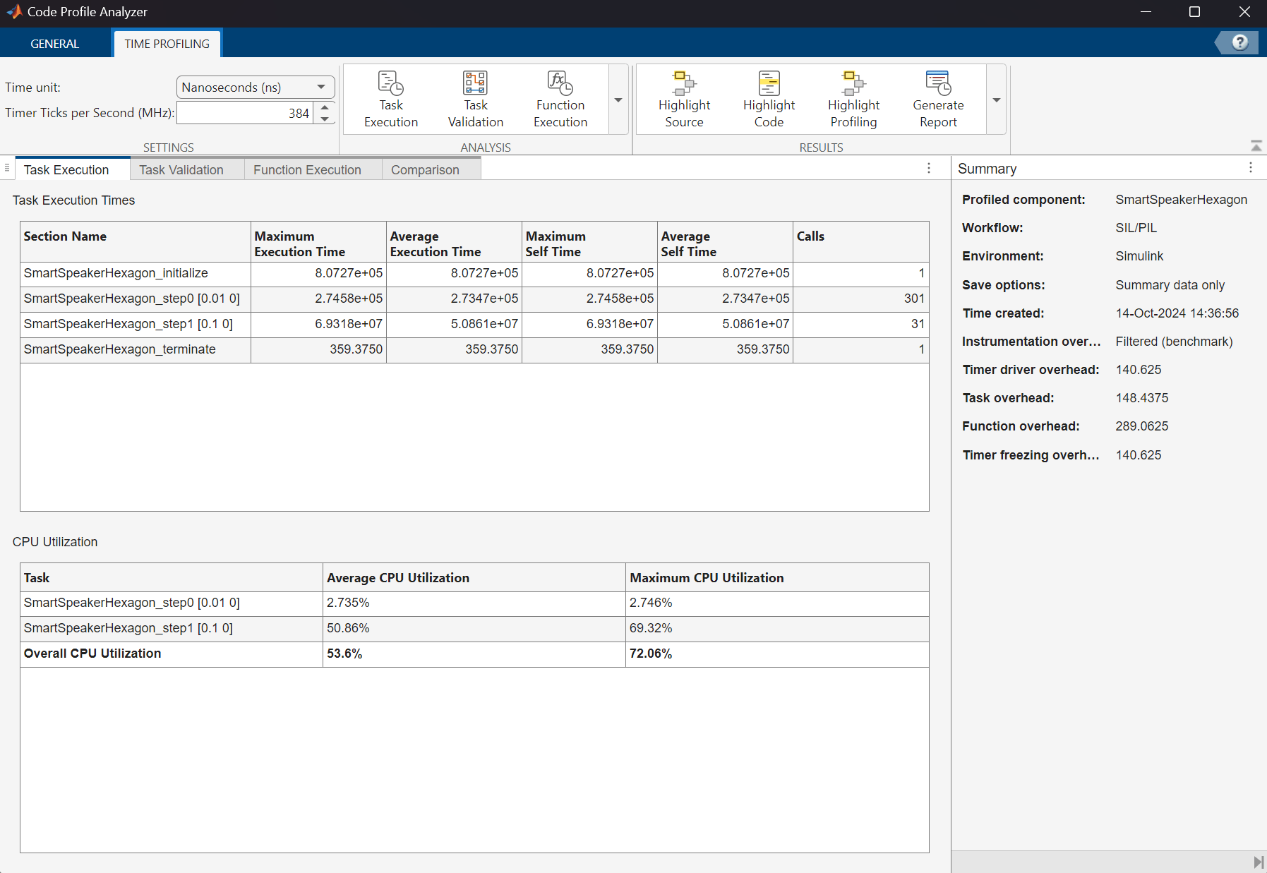1267x873 pixels.
Task: Open help via the question mark icon
Action: pyautogui.click(x=1239, y=42)
